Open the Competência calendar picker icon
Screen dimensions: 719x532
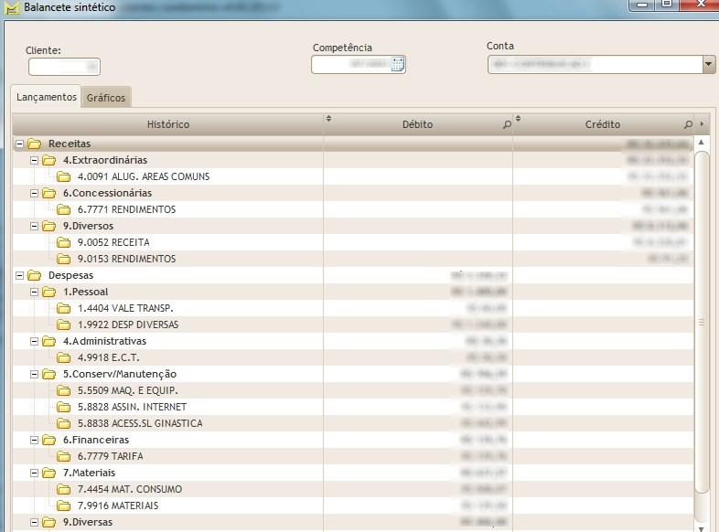click(397, 64)
